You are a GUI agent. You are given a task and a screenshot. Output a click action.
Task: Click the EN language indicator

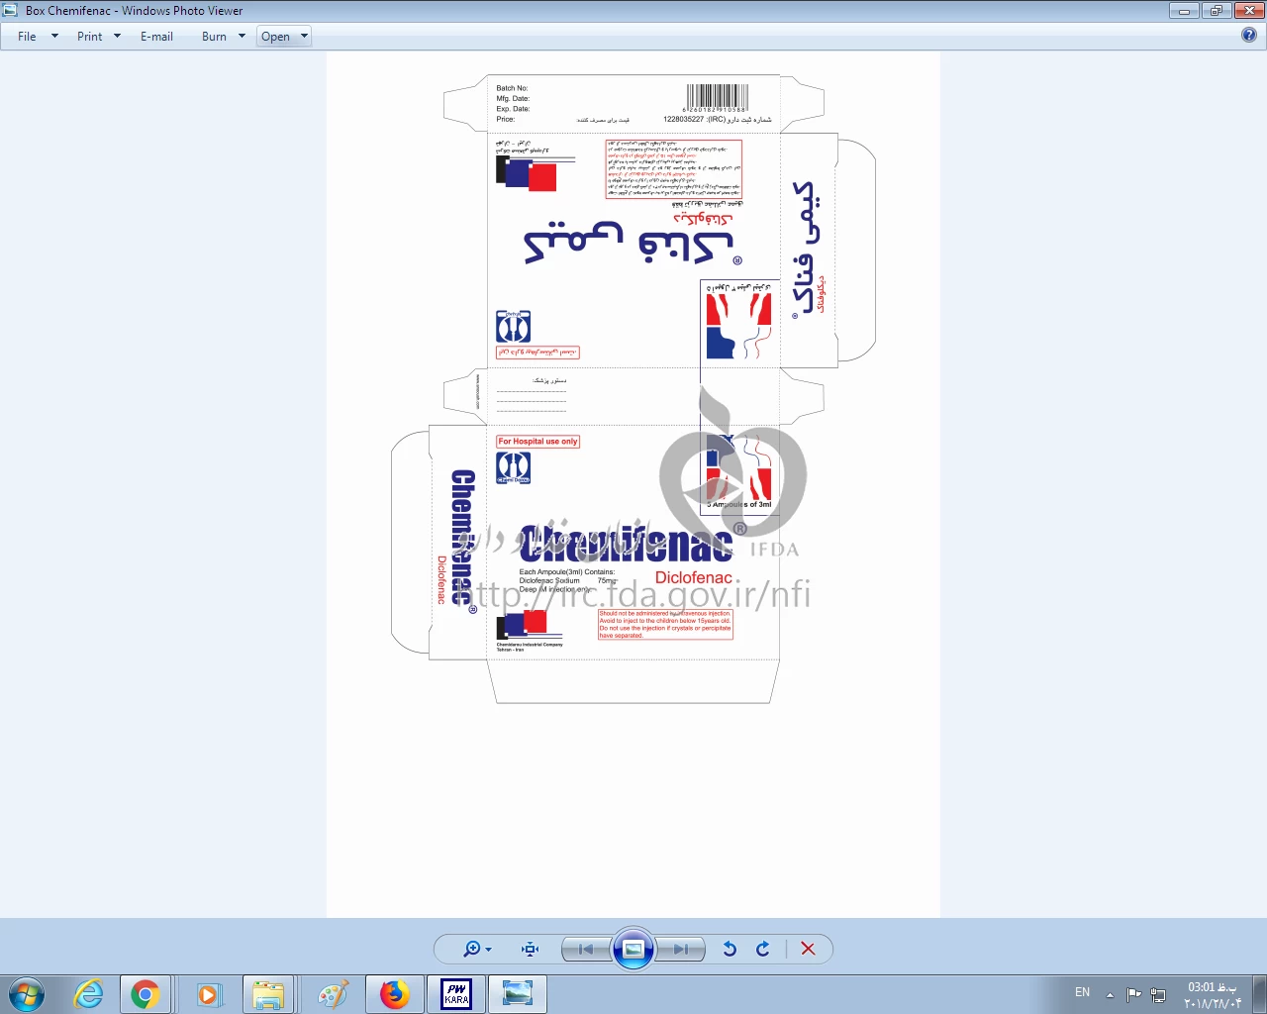1082,992
